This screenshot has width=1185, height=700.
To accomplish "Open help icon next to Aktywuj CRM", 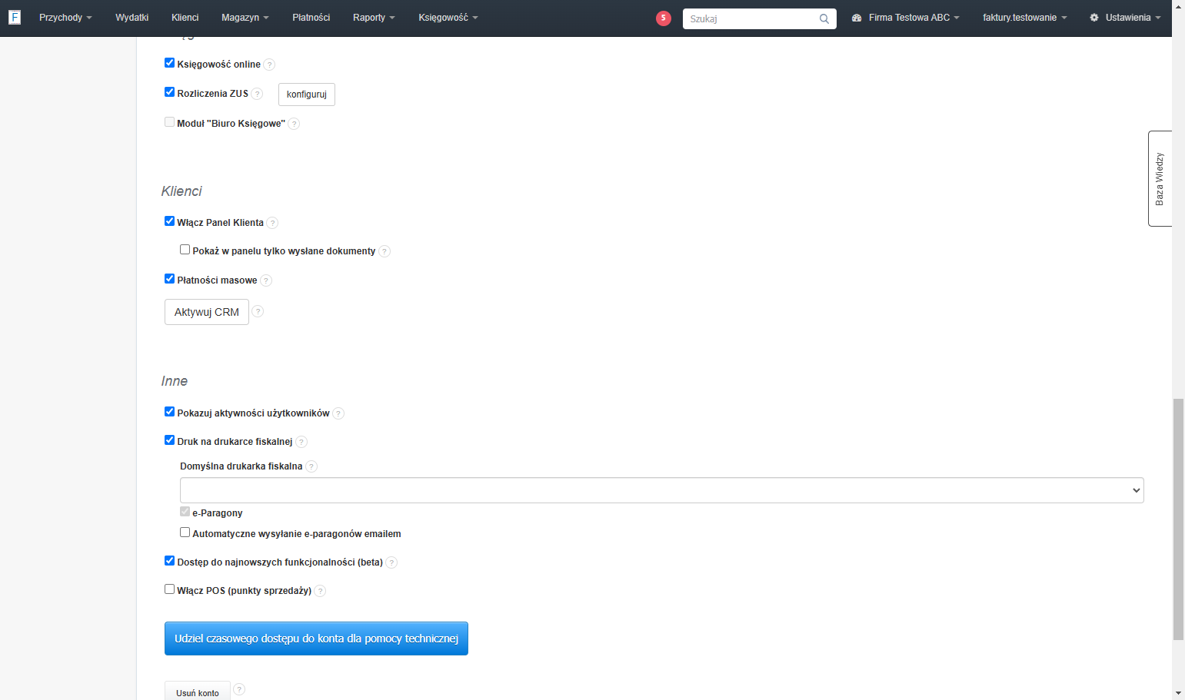I will click(258, 311).
